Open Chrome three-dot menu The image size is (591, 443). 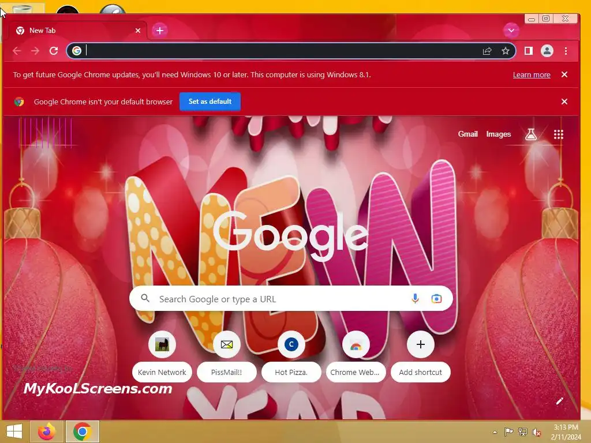point(566,51)
